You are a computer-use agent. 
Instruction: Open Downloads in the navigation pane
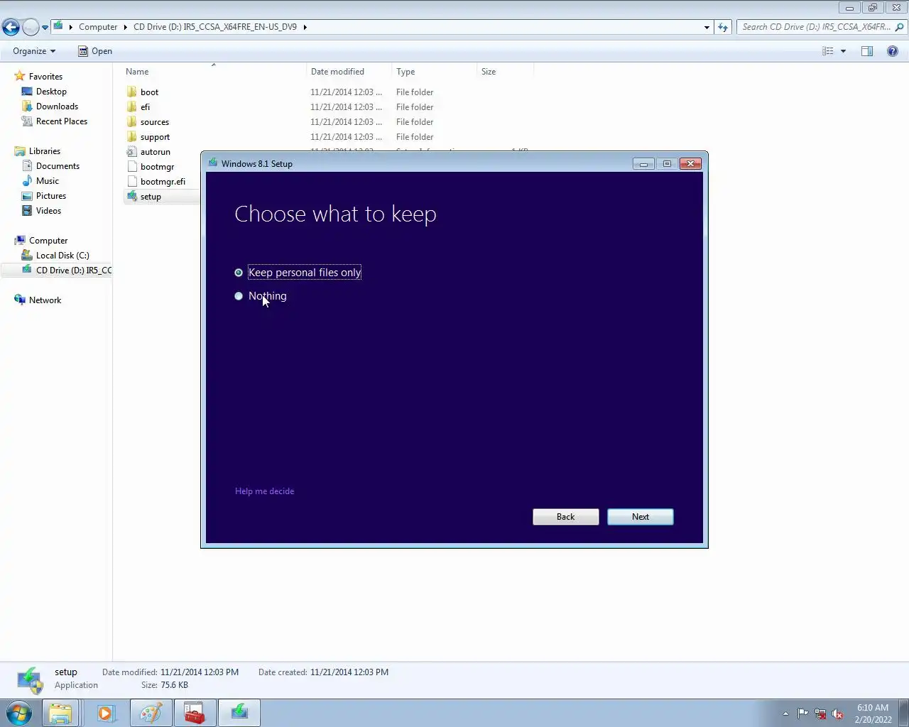57,106
